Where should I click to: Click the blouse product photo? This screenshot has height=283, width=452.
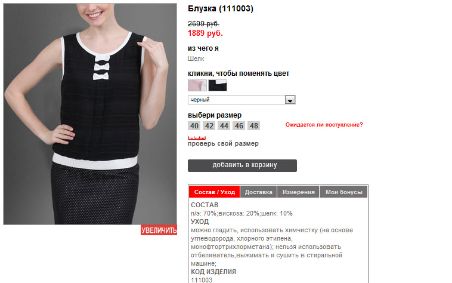click(x=90, y=114)
